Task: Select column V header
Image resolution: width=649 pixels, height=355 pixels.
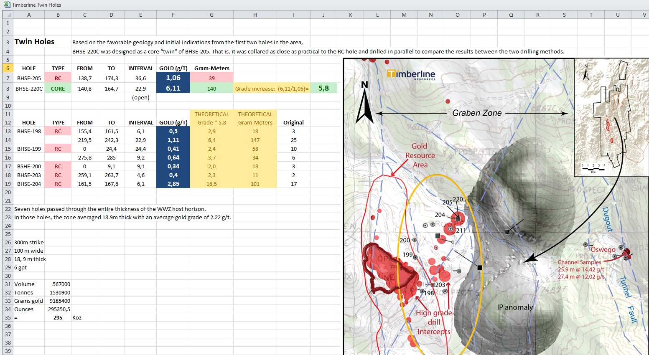Action: pos(644,15)
